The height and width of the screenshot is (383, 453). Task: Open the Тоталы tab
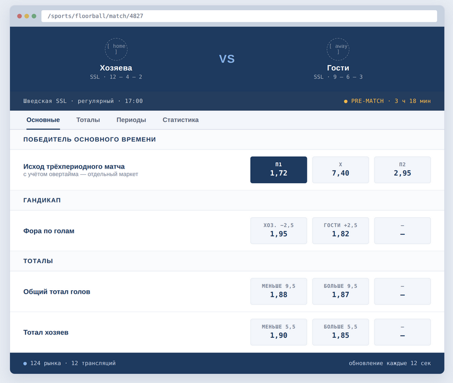click(x=88, y=120)
